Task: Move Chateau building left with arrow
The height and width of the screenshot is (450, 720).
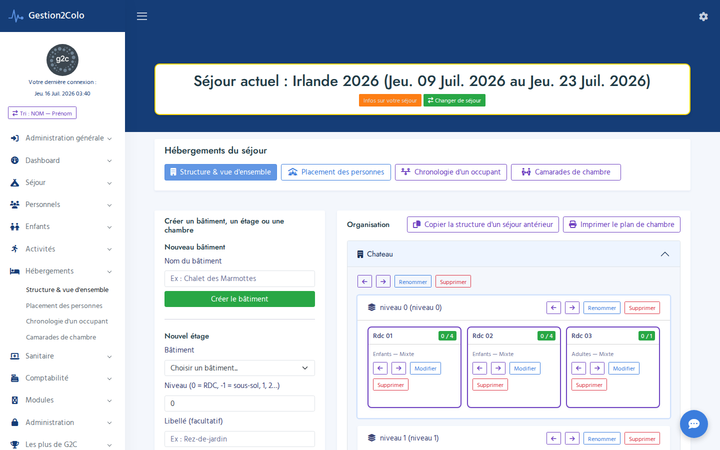Action: [364, 281]
